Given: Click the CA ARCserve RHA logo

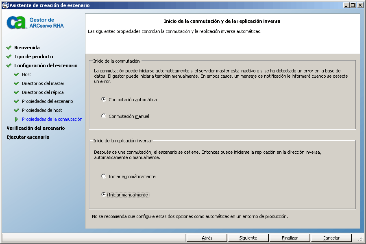Looking at the screenshot, I should click(x=35, y=23).
